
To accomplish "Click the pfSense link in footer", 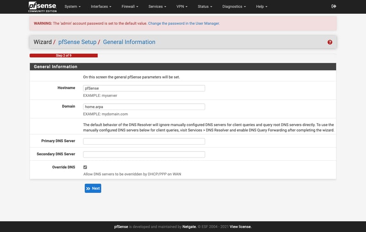I will (x=121, y=227).
